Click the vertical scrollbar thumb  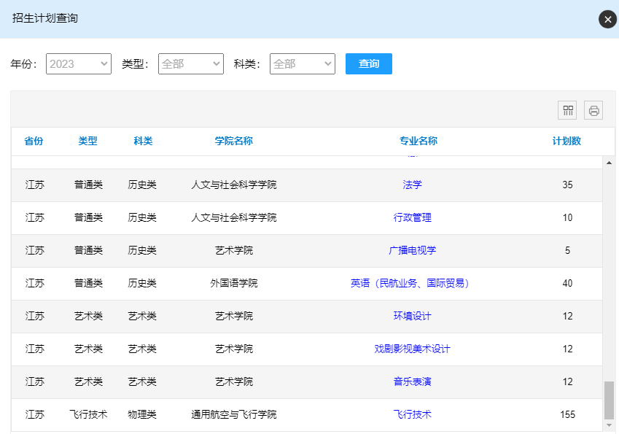pos(609,400)
